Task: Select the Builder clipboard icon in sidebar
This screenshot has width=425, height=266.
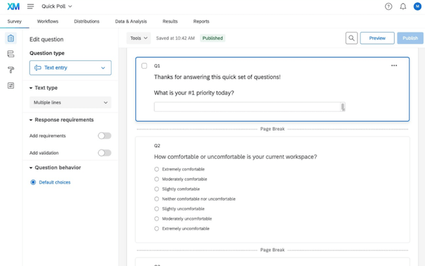Action: point(11,38)
